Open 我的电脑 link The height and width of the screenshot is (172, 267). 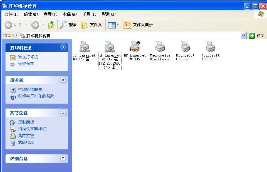(26, 142)
